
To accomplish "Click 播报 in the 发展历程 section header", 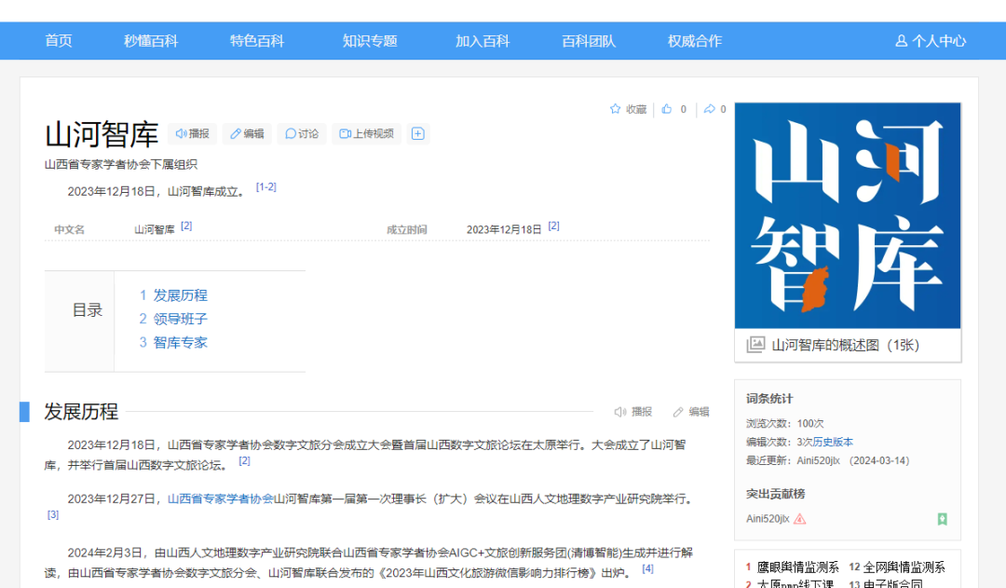I will tap(633, 412).
